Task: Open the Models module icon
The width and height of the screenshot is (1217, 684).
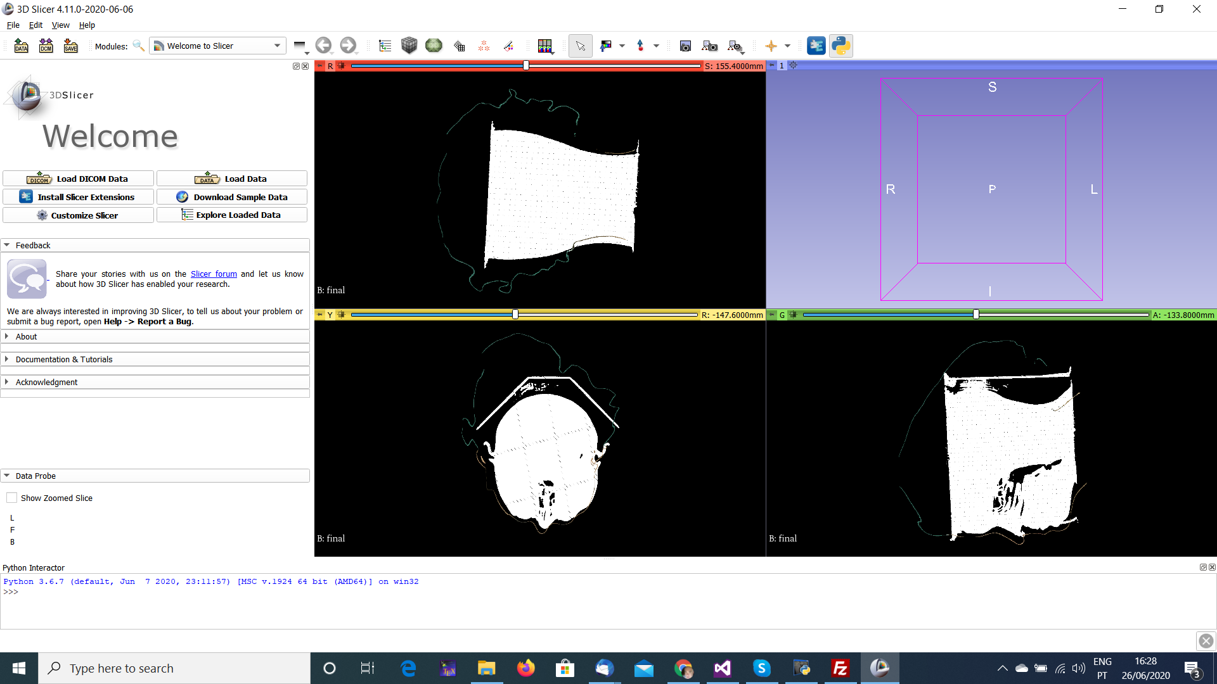Action: click(x=434, y=46)
